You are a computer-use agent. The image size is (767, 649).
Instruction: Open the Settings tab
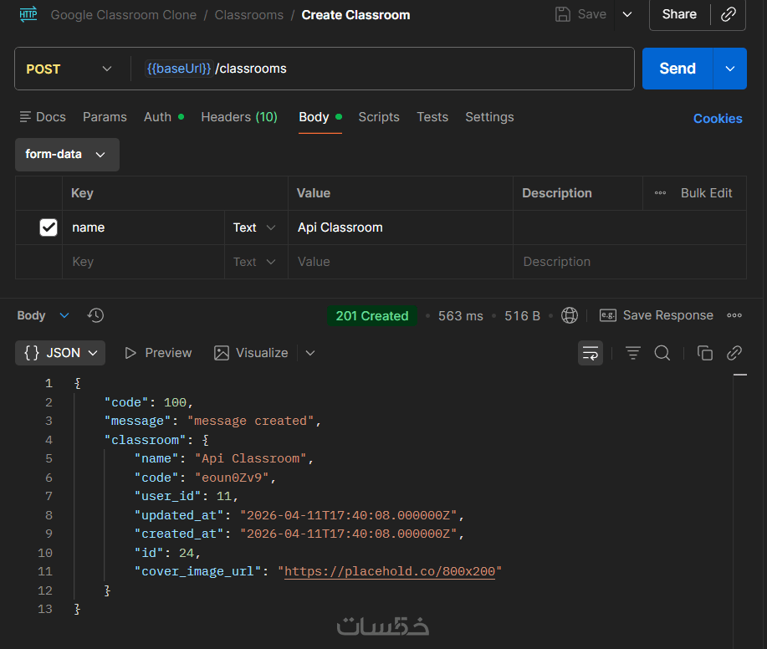click(489, 117)
